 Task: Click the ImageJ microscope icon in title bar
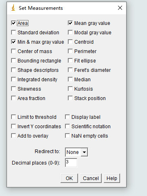pyautogui.click(x=13, y=8)
